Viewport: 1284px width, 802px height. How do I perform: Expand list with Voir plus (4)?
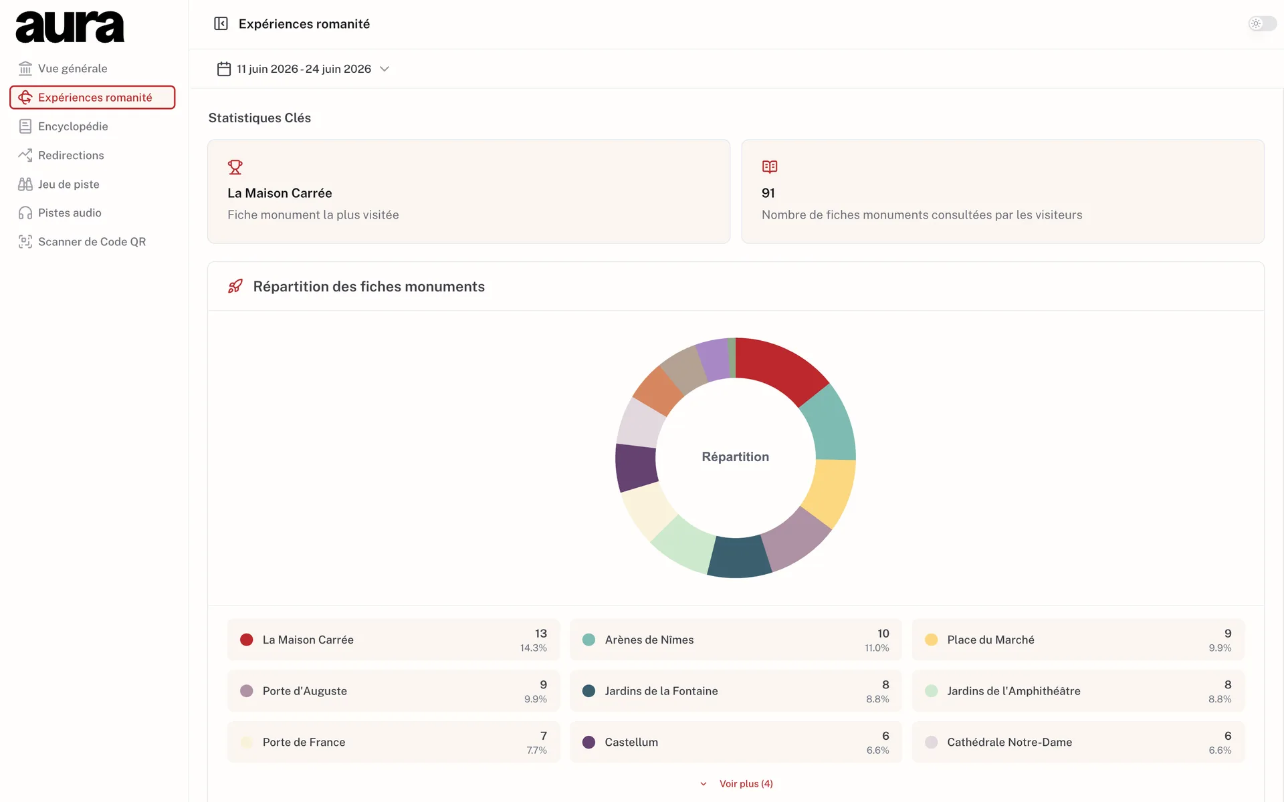pyautogui.click(x=736, y=783)
